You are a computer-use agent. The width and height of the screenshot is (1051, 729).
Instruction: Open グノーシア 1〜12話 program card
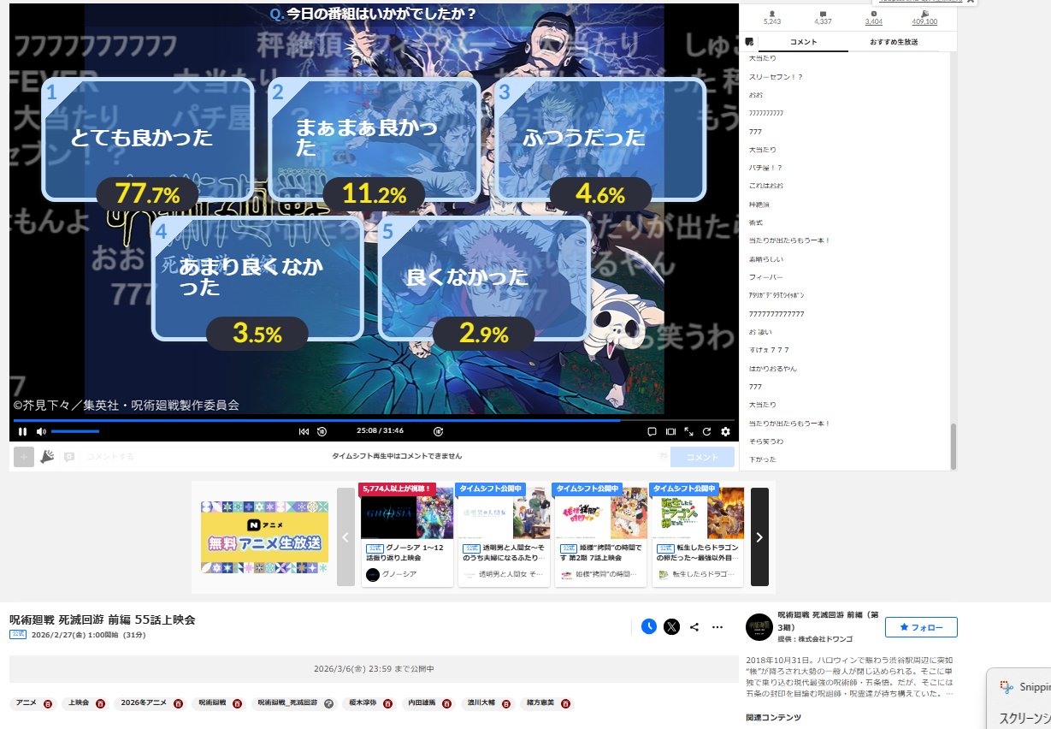pos(405,536)
